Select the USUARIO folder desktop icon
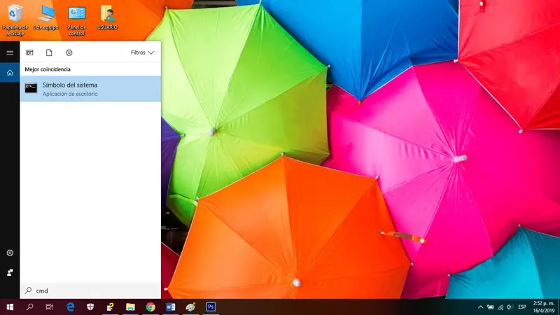The width and height of the screenshot is (560, 315). [107, 17]
